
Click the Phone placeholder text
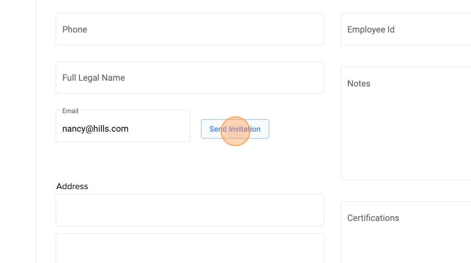(x=75, y=29)
